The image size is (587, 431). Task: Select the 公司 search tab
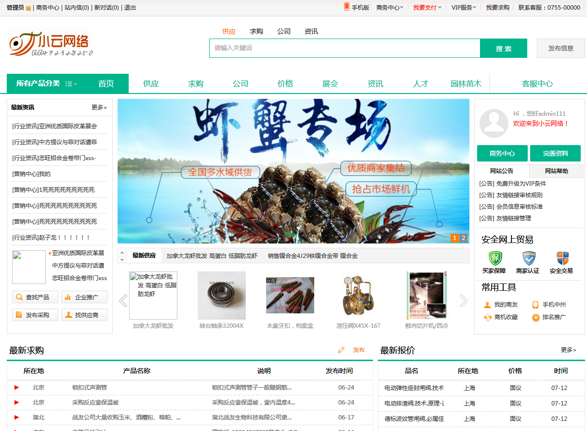pyautogui.click(x=284, y=31)
